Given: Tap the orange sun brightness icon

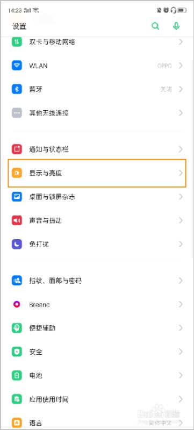Looking at the screenshot, I should click(x=17, y=173).
